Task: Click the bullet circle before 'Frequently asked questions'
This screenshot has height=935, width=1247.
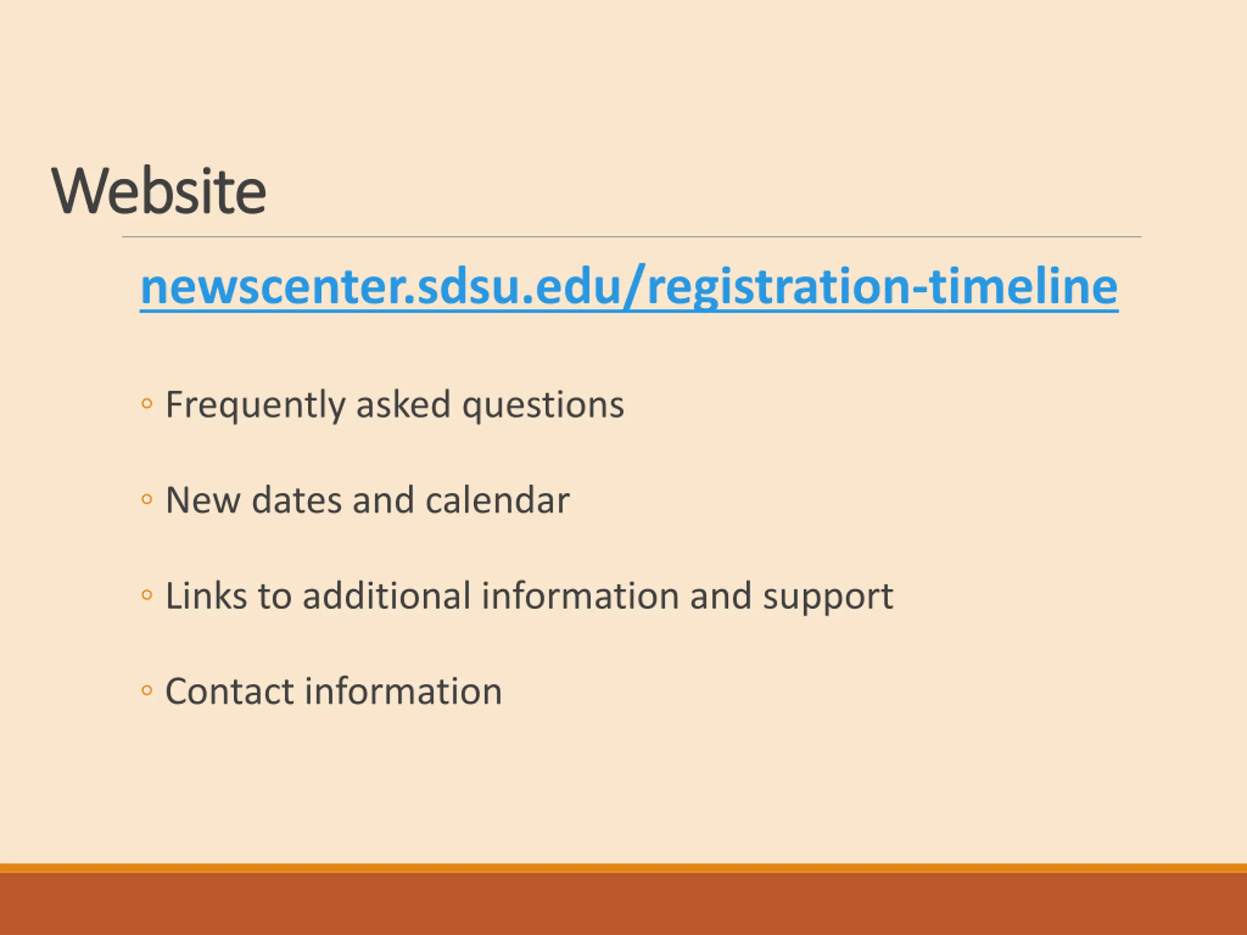Action: coord(147,404)
